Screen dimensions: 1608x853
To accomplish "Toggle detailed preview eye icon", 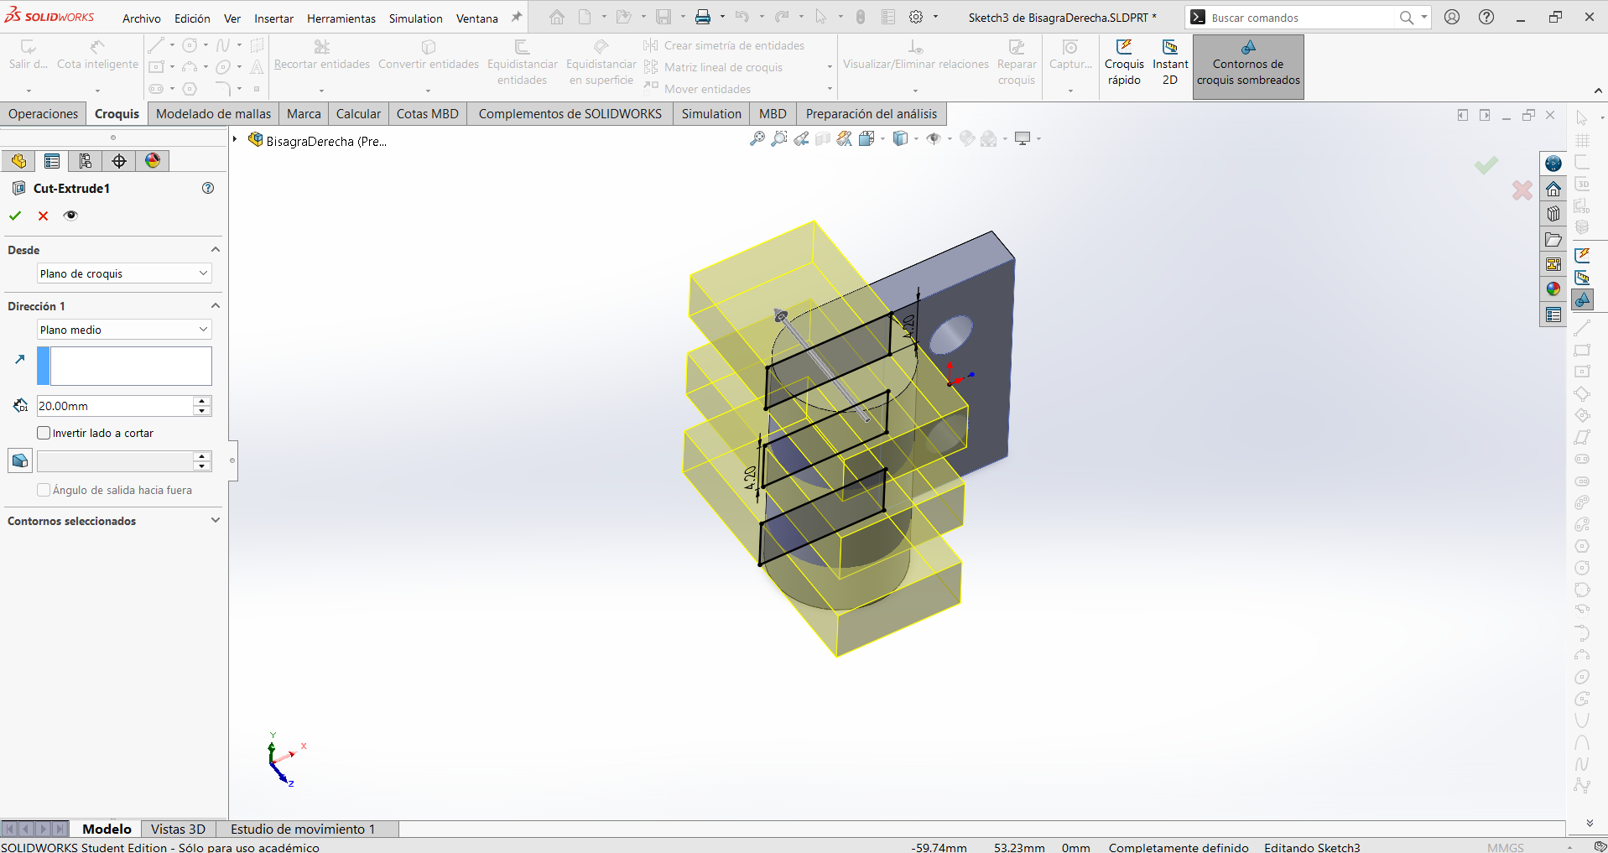I will 71,216.
